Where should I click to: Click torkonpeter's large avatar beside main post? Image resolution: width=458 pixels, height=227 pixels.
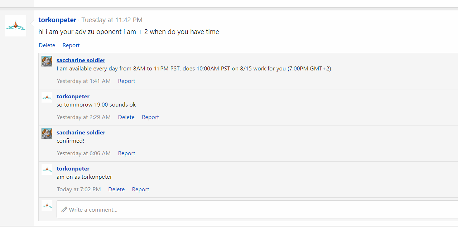click(15, 26)
